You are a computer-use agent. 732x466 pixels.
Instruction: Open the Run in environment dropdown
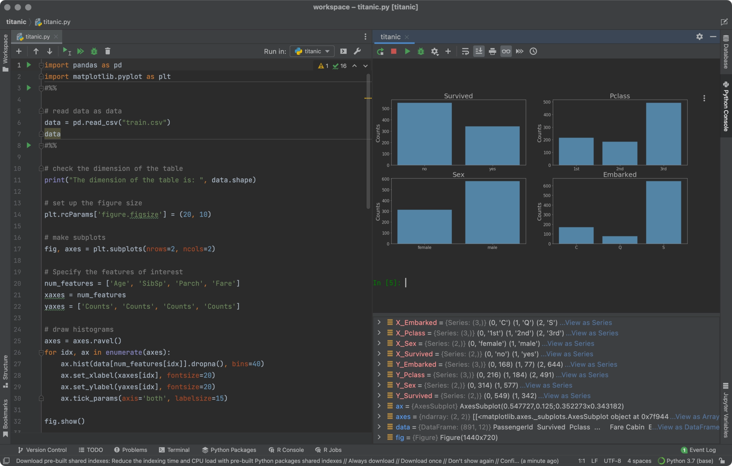tap(312, 51)
